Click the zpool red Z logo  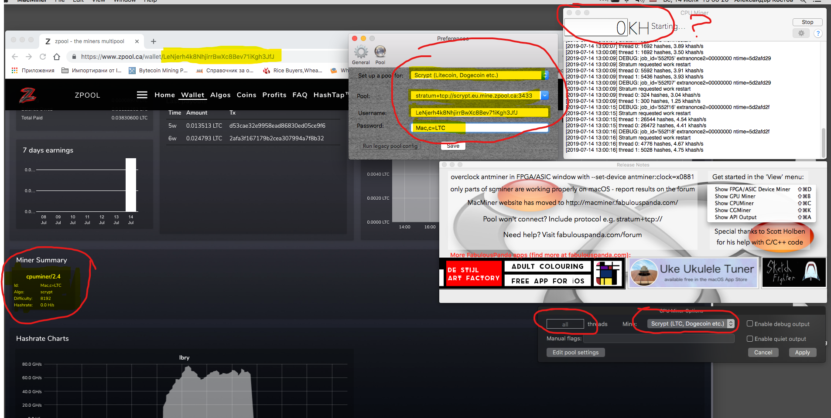coord(27,95)
